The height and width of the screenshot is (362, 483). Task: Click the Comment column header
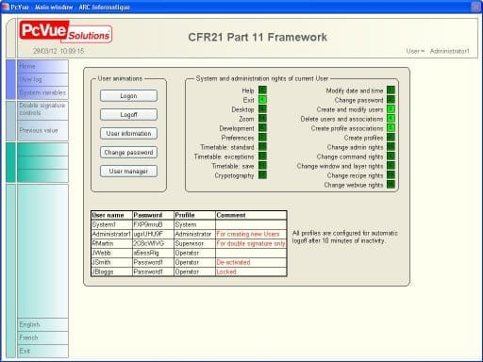[x=251, y=215]
